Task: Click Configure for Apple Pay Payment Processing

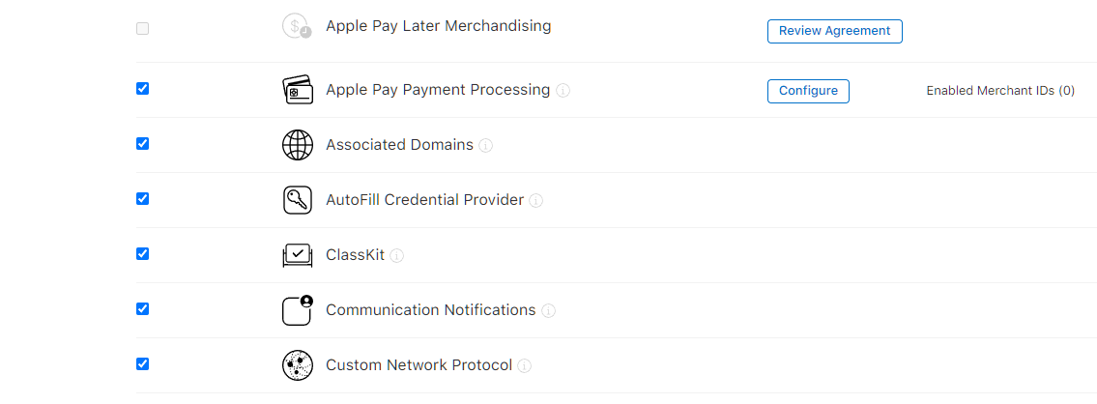Action: point(808,91)
